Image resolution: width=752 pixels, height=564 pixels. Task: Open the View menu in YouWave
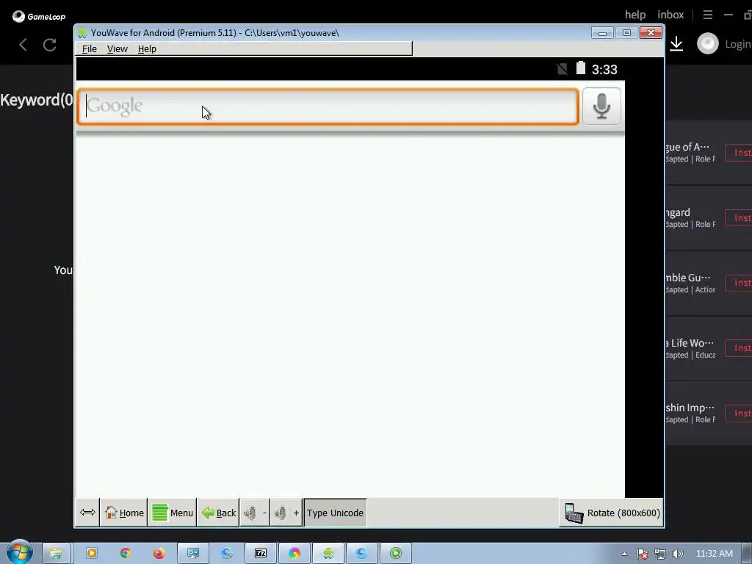click(x=117, y=49)
